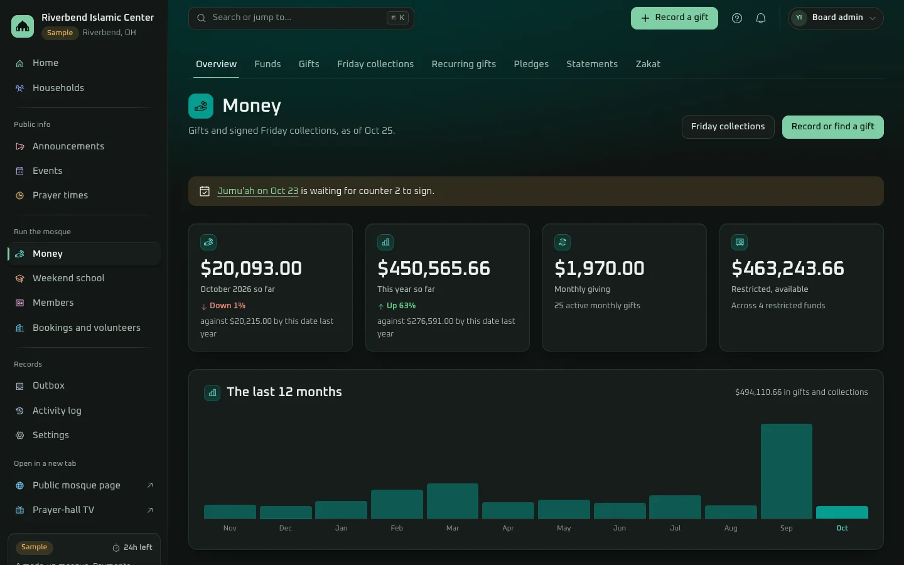Image resolution: width=904 pixels, height=565 pixels.
Task: Open the $1,970.00 Monthly giving card
Action: [625, 288]
